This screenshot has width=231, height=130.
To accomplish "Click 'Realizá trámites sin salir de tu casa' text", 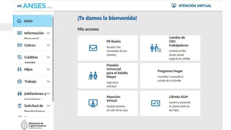I will coord(117,108).
